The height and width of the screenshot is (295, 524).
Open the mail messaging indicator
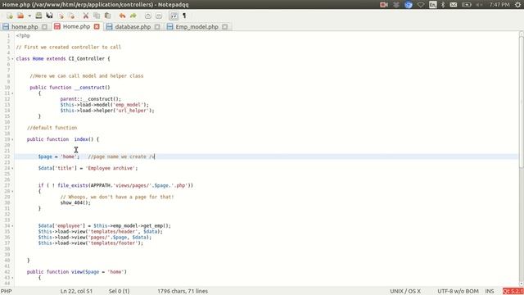[453, 5]
